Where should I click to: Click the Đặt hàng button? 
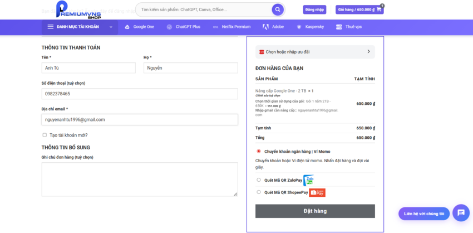(315, 211)
